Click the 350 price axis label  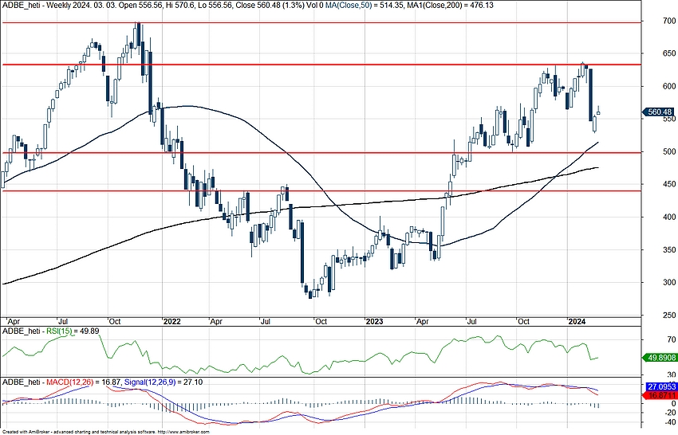[x=669, y=249]
